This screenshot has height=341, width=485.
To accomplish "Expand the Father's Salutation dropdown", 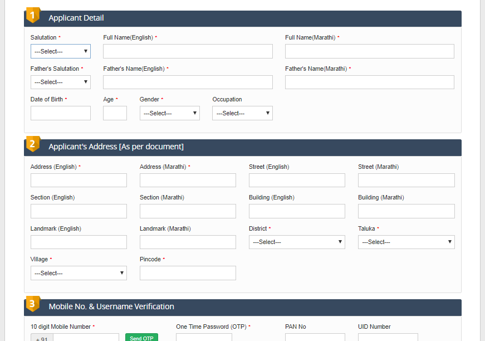I will 60,82.
